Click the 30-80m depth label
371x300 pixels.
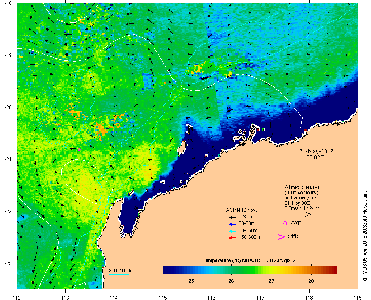click(246, 223)
